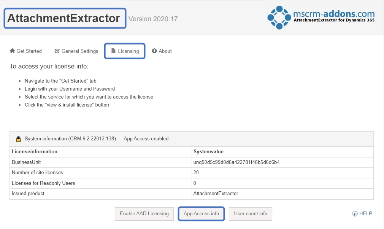Viewport: 384px width, 229px height.
Task: Click the AttachmentExtractor issued product value
Action: [216, 194]
